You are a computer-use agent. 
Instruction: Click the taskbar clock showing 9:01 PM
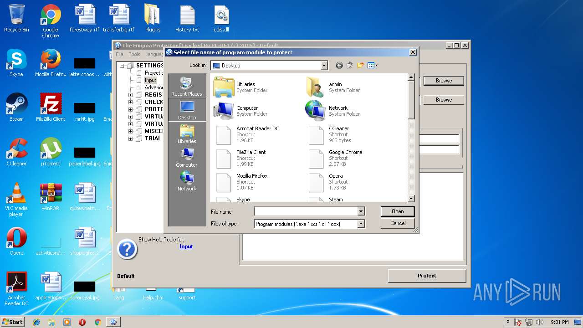[x=559, y=322]
